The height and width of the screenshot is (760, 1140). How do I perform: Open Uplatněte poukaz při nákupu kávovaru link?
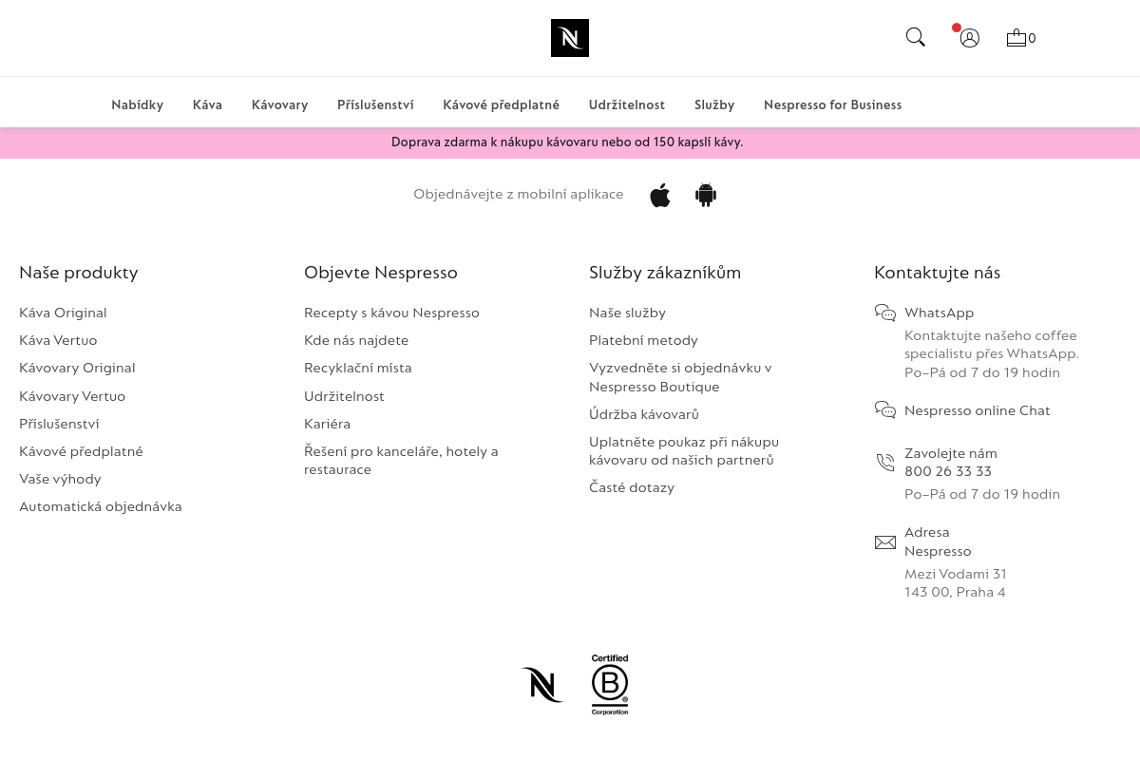(684, 451)
